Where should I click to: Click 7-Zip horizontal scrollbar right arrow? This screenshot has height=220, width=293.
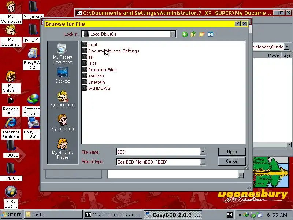coord(289,144)
